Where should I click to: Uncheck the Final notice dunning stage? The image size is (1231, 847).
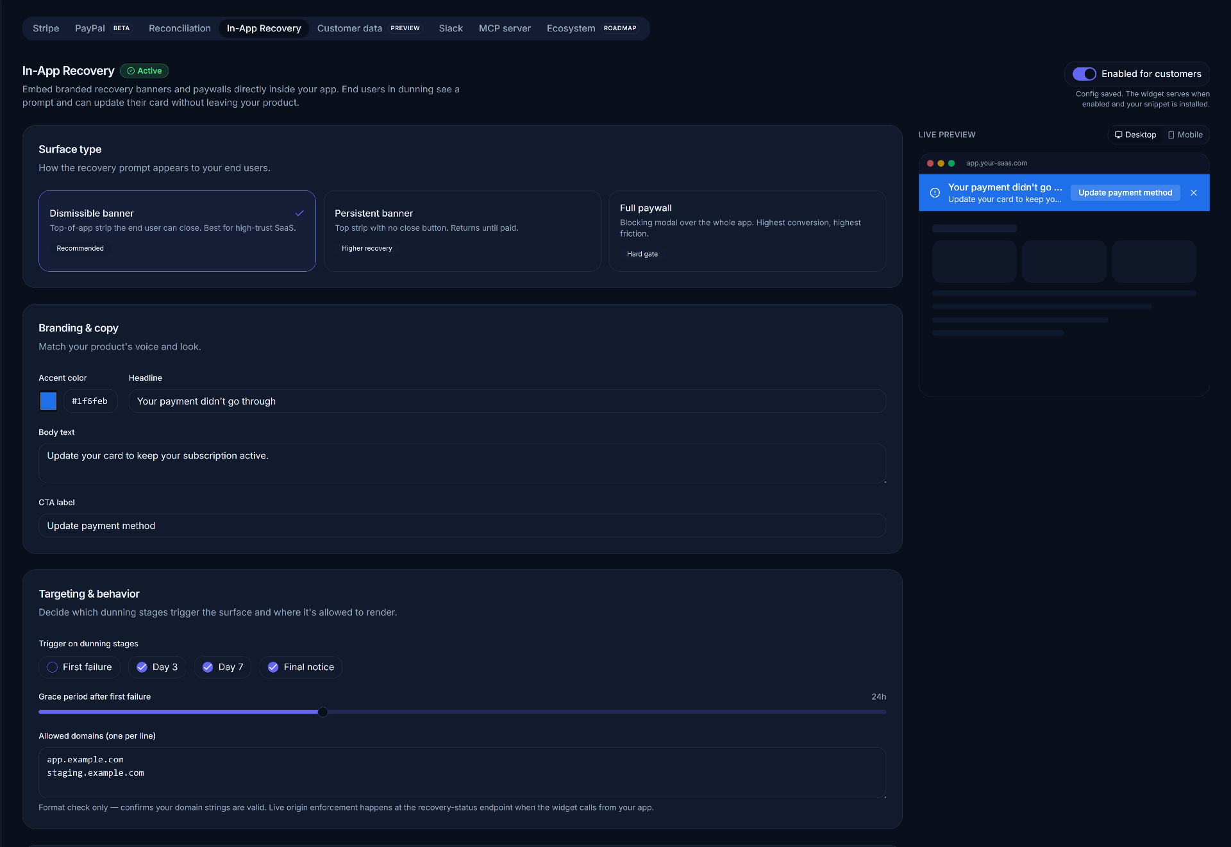pos(301,667)
